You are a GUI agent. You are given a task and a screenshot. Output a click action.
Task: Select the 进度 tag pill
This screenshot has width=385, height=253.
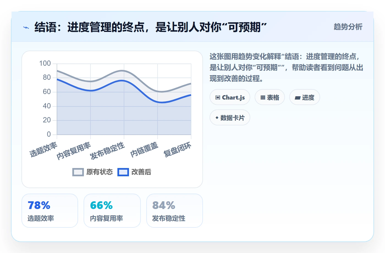(x=305, y=97)
